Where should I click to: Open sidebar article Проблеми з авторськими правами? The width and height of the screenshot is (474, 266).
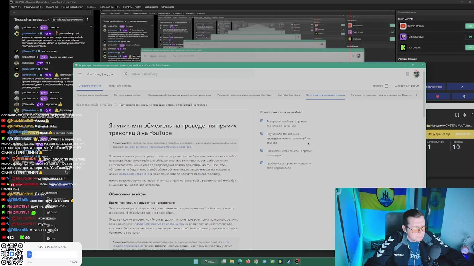[x=288, y=166]
